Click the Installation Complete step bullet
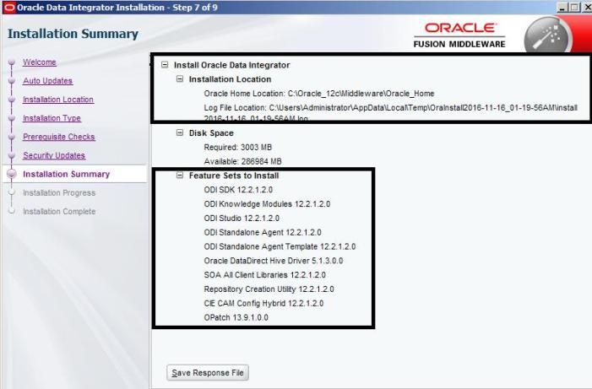Screen dimensions: 592x389 point(12,211)
